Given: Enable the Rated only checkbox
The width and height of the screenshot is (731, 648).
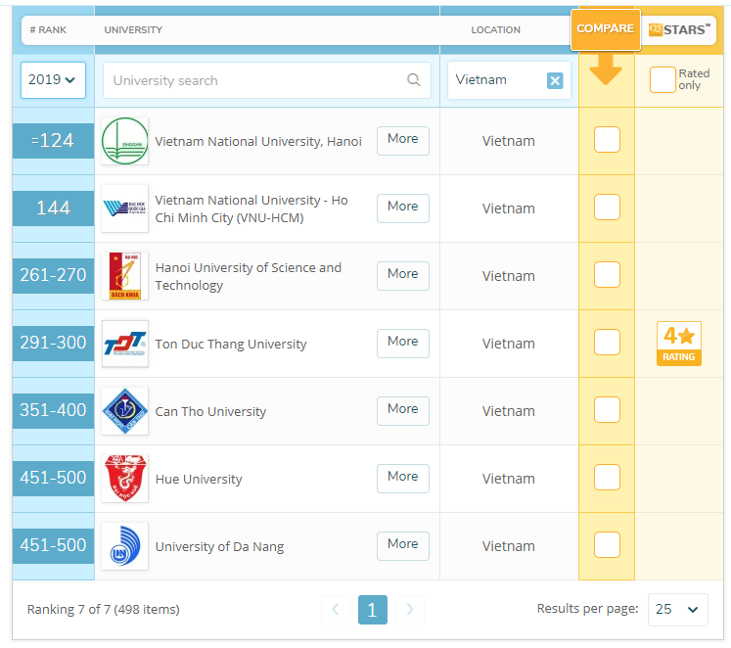Looking at the screenshot, I should point(662,80).
